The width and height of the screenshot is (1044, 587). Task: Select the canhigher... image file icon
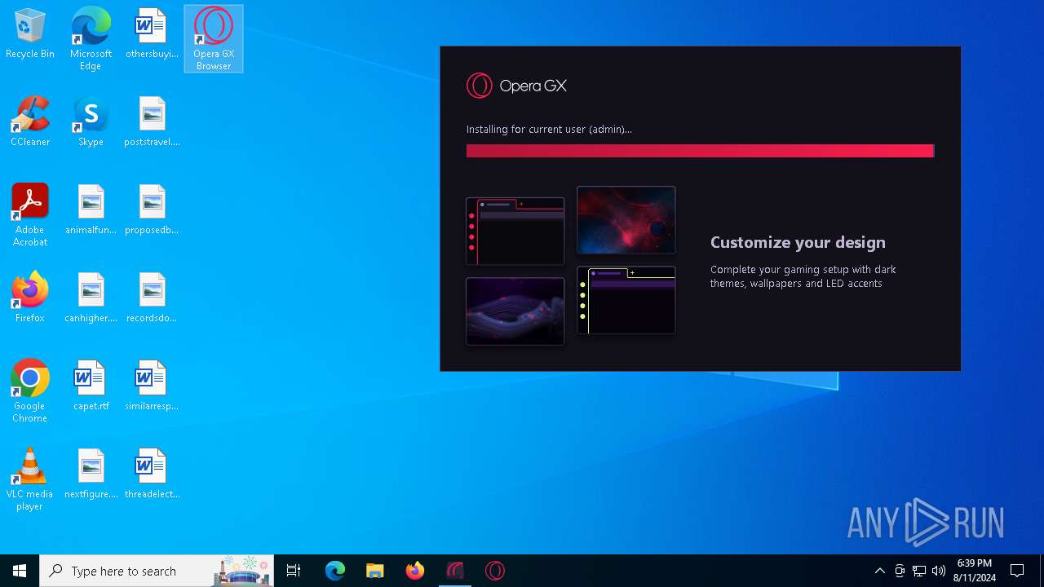pyautogui.click(x=91, y=298)
